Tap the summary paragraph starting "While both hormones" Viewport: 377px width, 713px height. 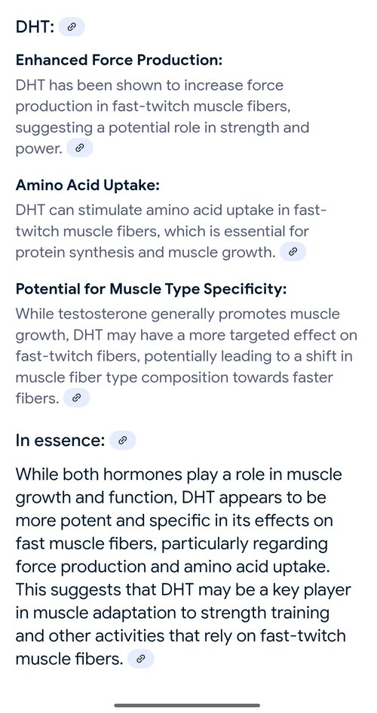(x=183, y=566)
